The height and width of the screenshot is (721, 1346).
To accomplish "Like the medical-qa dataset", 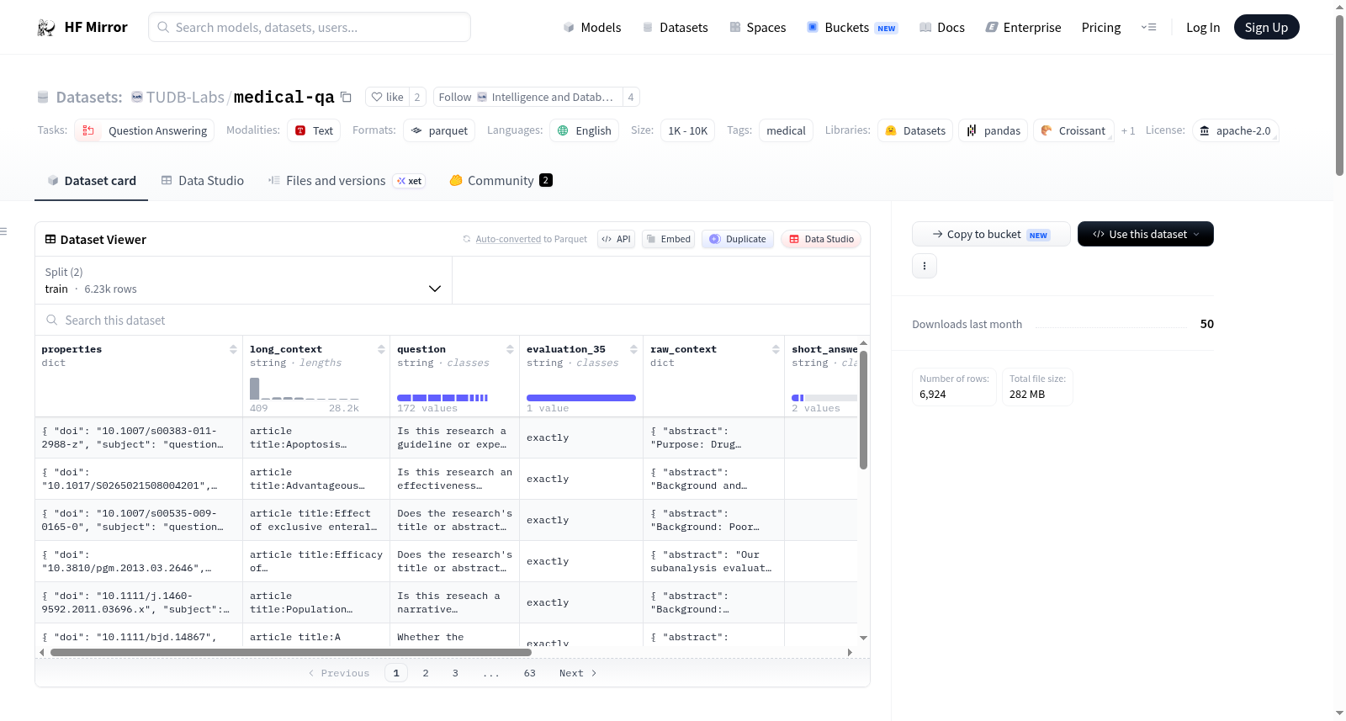I will pyautogui.click(x=388, y=97).
